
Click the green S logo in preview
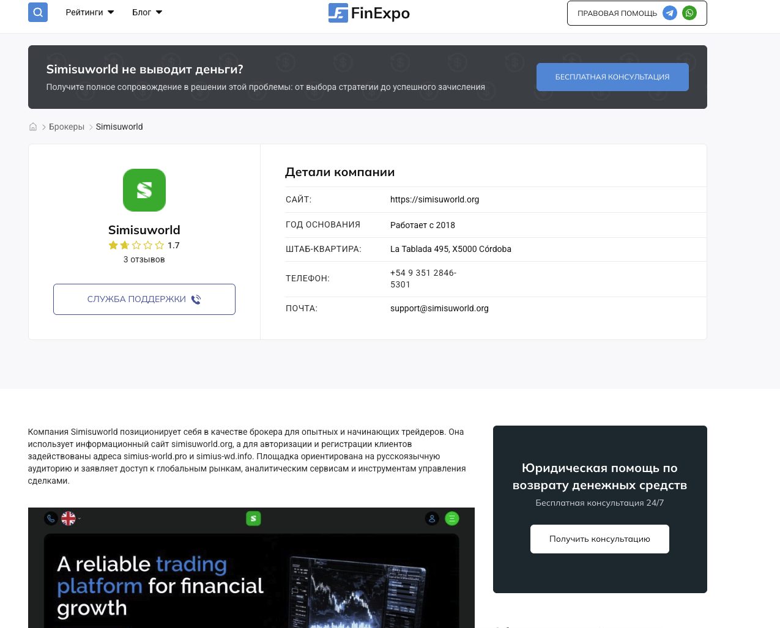[x=253, y=519]
